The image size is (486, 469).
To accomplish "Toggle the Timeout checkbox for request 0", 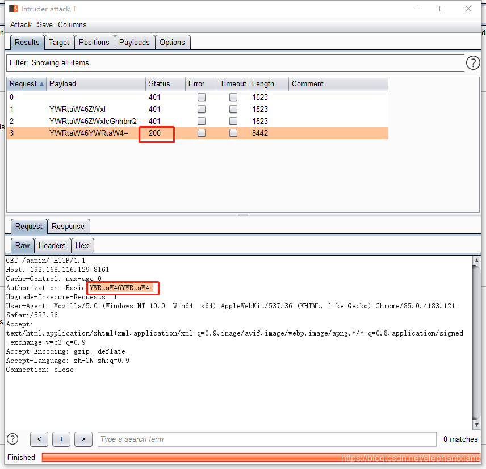I will [233, 97].
